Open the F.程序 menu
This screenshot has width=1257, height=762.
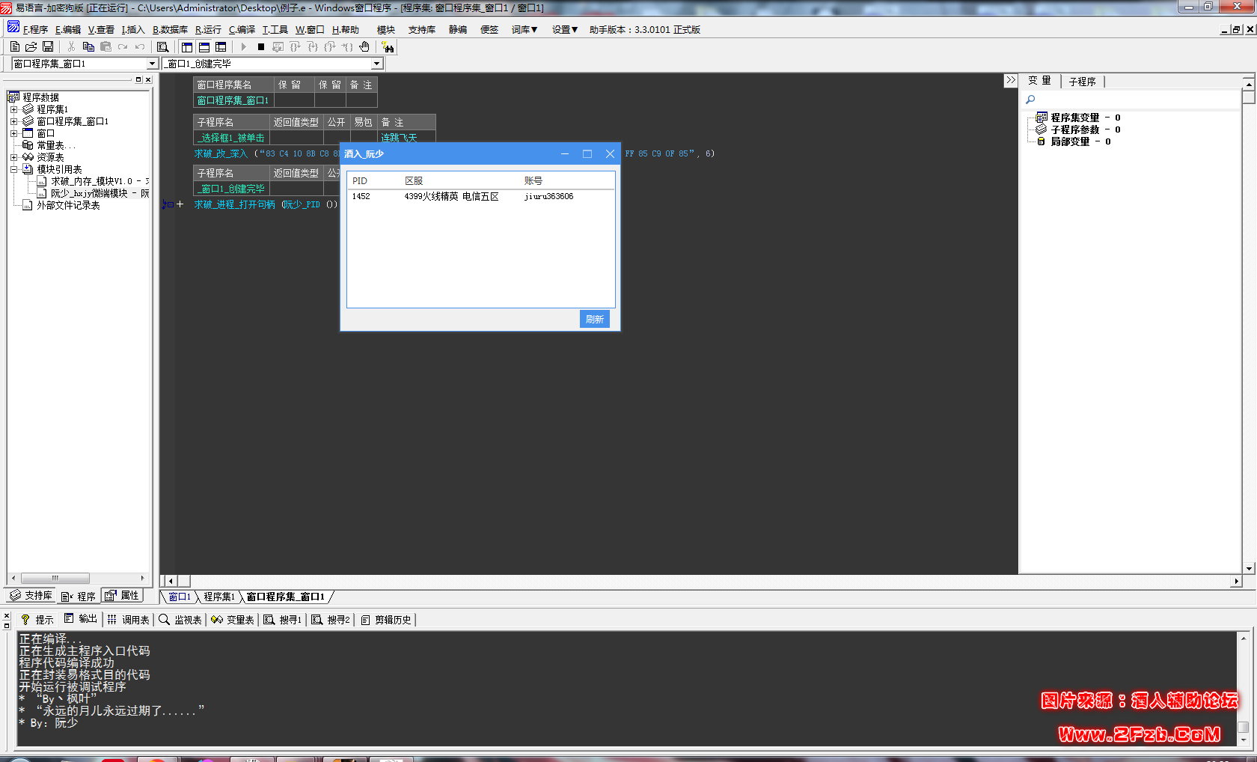click(x=35, y=30)
